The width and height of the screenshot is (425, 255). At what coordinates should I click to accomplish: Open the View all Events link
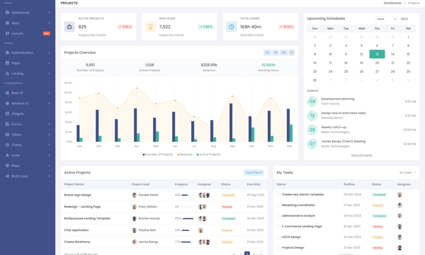(x=361, y=155)
